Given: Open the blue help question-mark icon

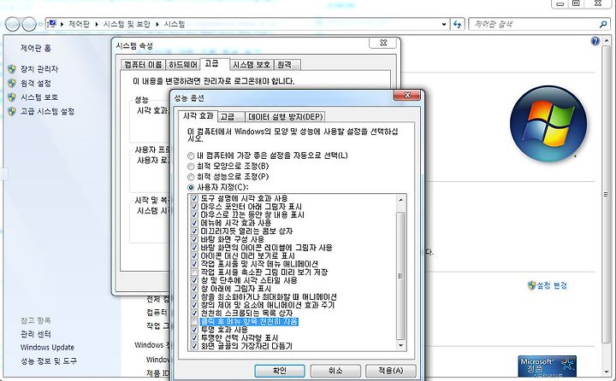Looking at the screenshot, I should [x=595, y=41].
